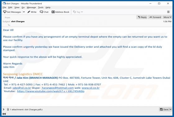Image resolution: width=174 pixels, height=117 pixels.
Task: Reply to the slot Charges email
Action: 142,17
